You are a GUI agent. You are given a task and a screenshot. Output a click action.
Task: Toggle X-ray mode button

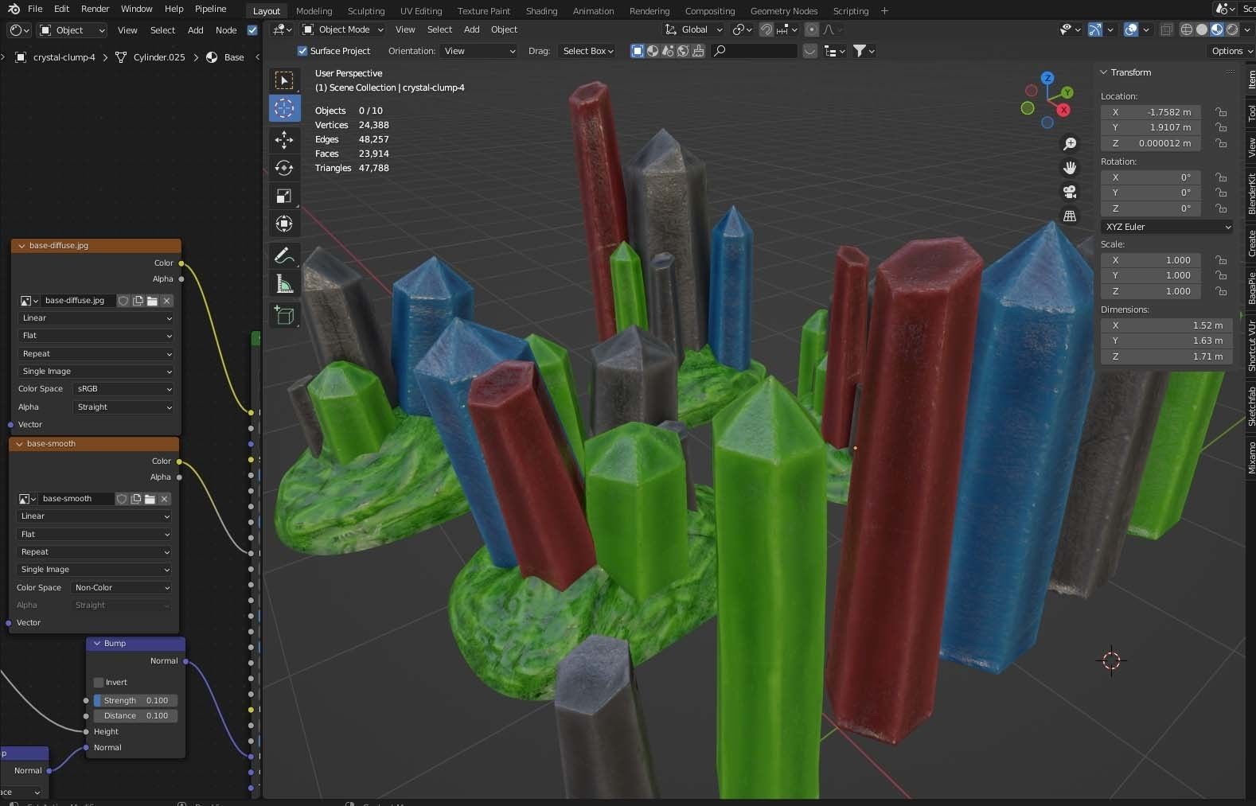[x=1167, y=29]
